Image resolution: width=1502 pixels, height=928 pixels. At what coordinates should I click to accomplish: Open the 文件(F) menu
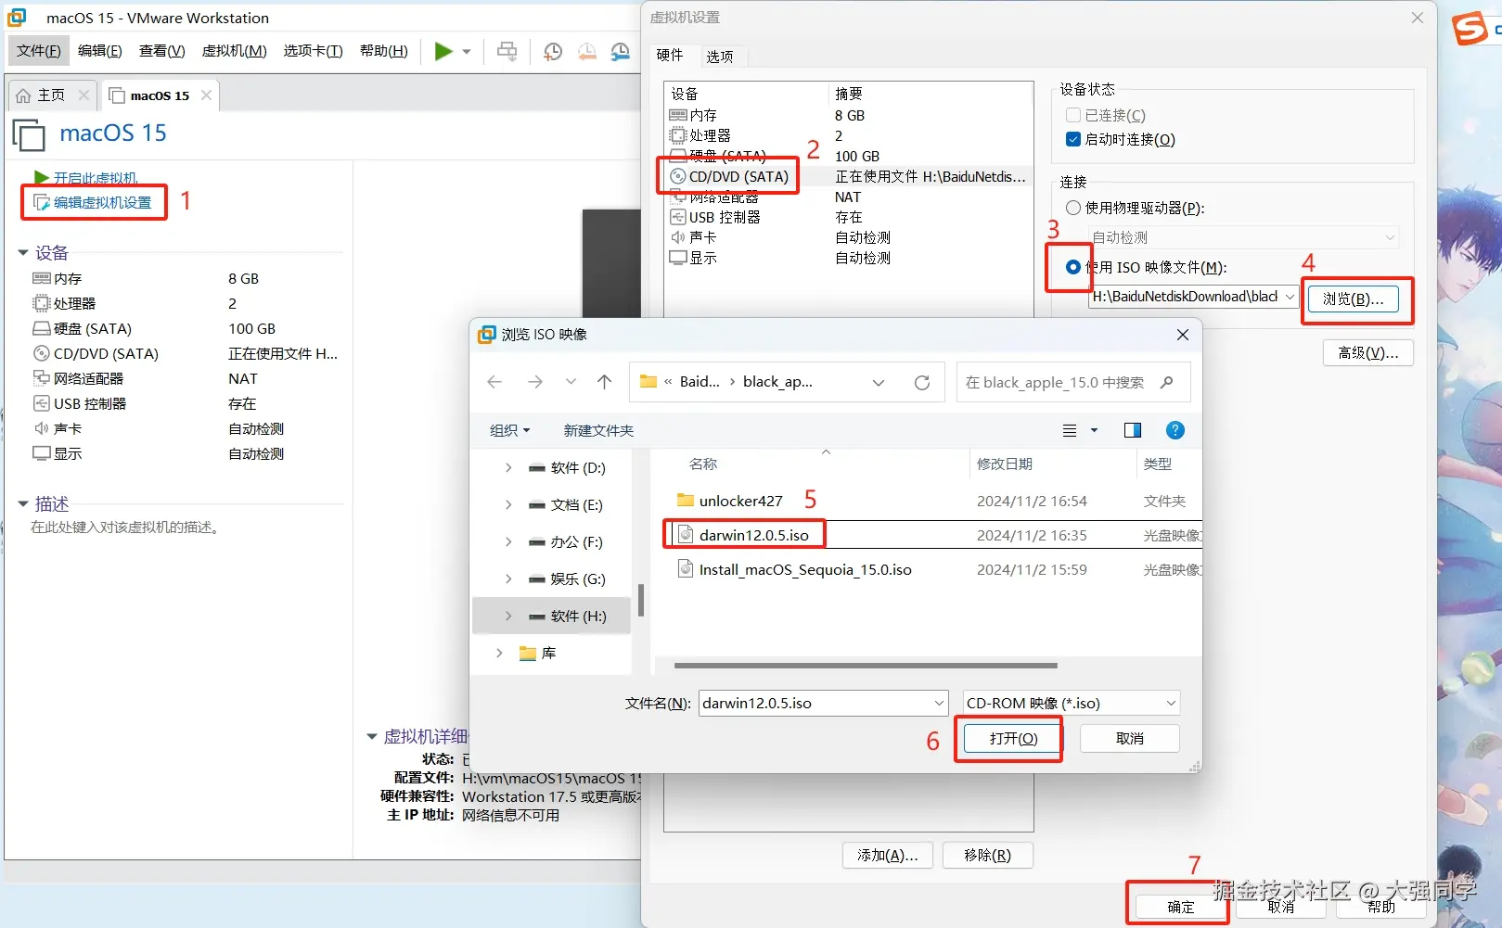[39, 51]
